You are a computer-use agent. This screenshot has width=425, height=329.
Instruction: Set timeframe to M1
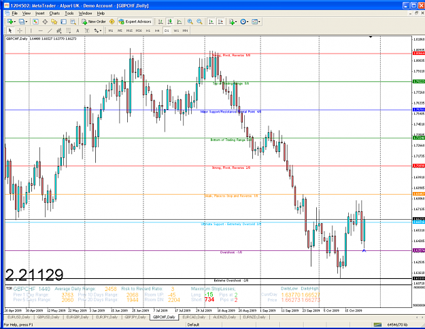[x=111, y=31]
